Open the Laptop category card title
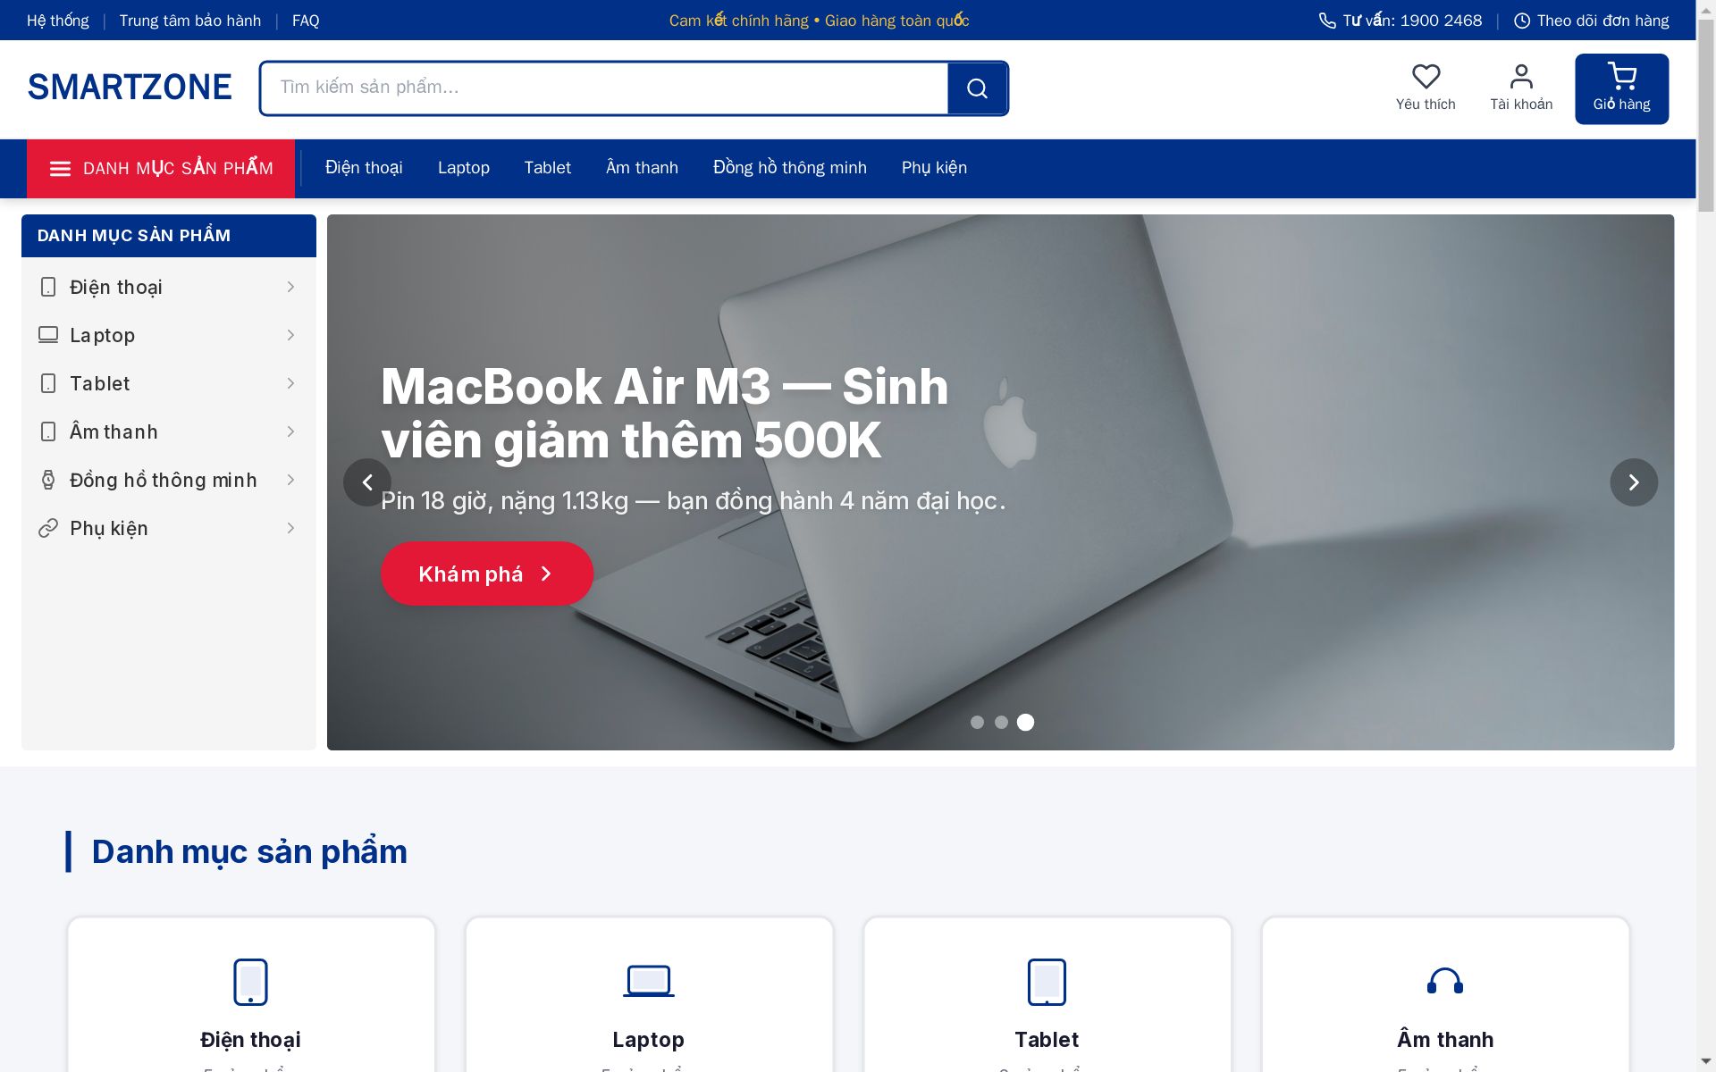This screenshot has height=1072, width=1716. pos(649,1040)
